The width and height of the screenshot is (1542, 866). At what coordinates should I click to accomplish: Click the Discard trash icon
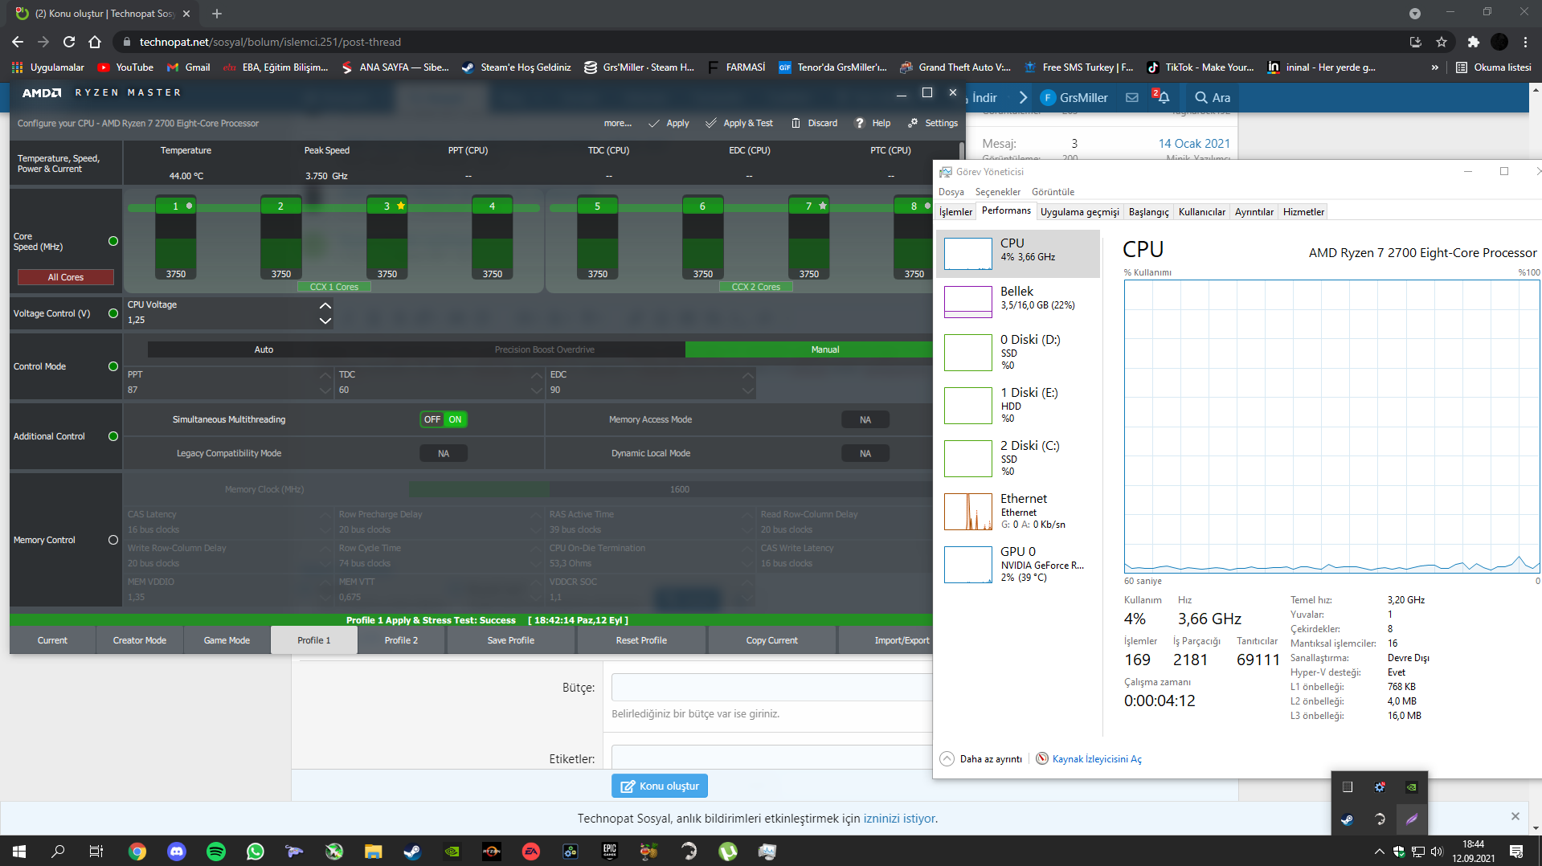[x=796, y=123]
